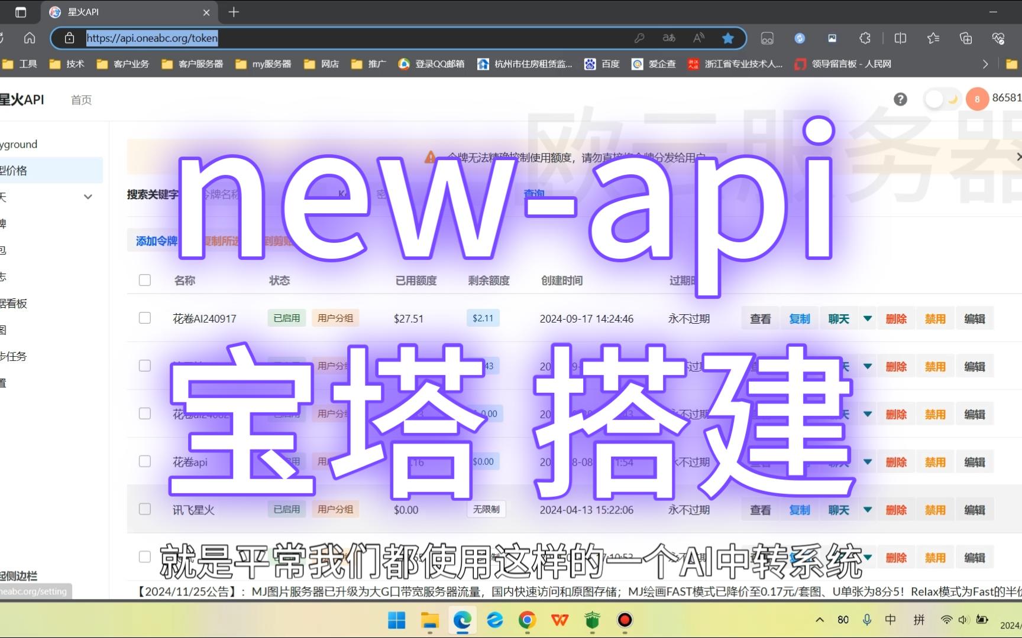The height and width of the screenshot is (638, 1022).
Task: Open WPS Office from the taskbar
Action: coord(559,620)
